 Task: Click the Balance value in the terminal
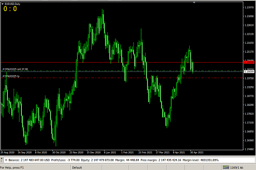[x=35, y=160]
